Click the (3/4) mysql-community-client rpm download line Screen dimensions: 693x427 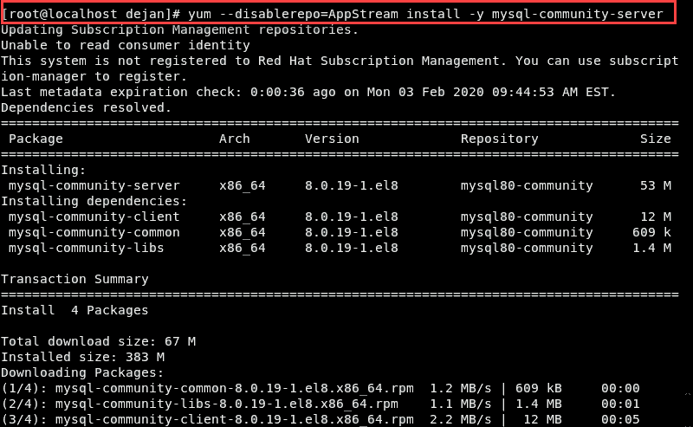click(x=321, y=419)
